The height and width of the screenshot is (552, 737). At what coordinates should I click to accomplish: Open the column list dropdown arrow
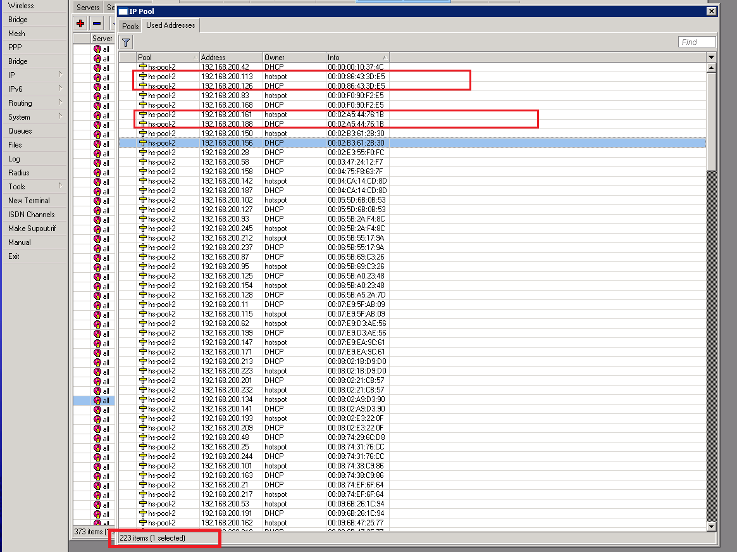pos(711,57)
